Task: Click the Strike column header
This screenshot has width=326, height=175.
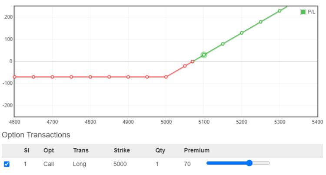Action: pyautogui.click(x=122, y=150)
